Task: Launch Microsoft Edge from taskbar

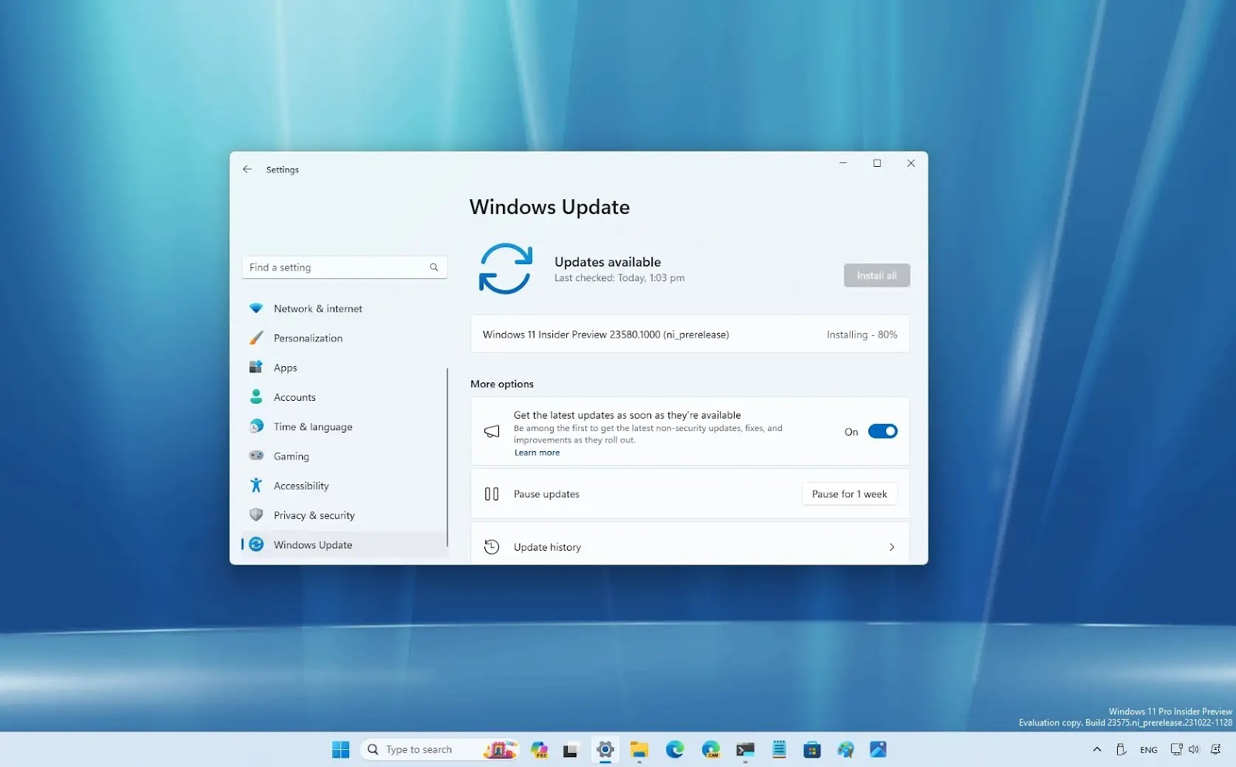Action: click(675, 749)
